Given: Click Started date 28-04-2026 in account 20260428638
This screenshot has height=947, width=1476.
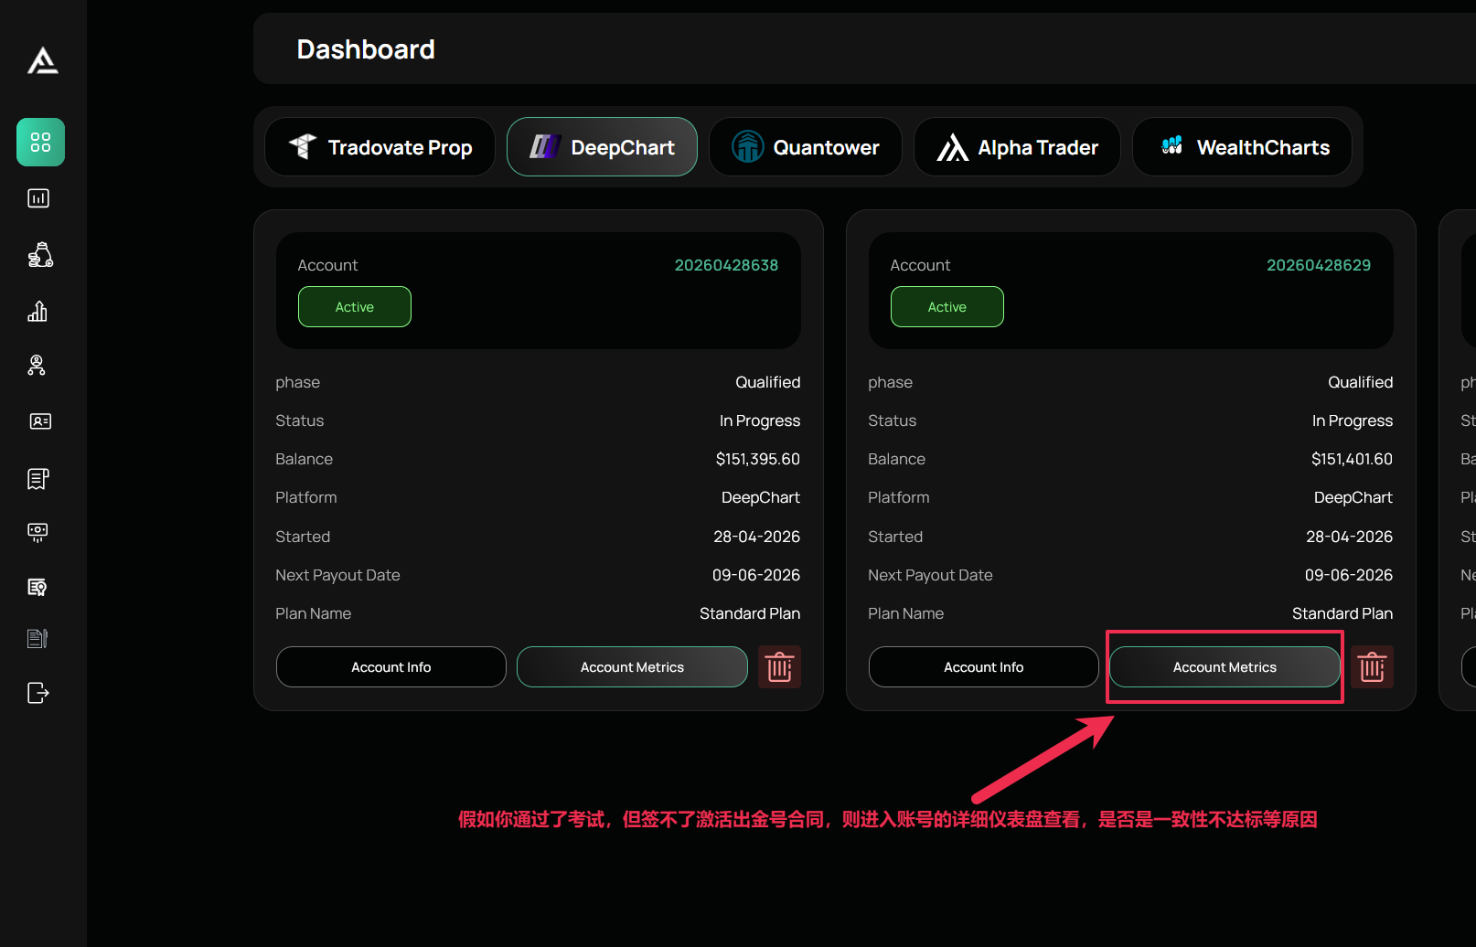Looking at the screenshot, I should [757, 537].
